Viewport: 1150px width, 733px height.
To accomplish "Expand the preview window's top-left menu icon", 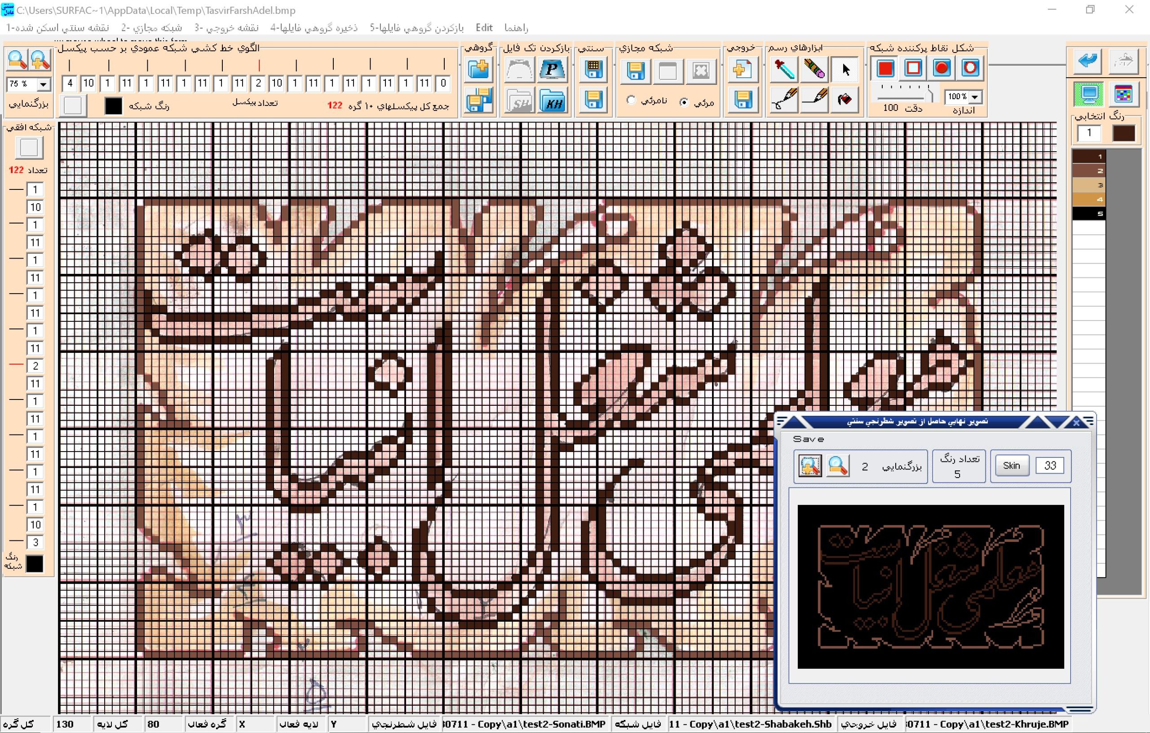I will click(x=782, y=421).
